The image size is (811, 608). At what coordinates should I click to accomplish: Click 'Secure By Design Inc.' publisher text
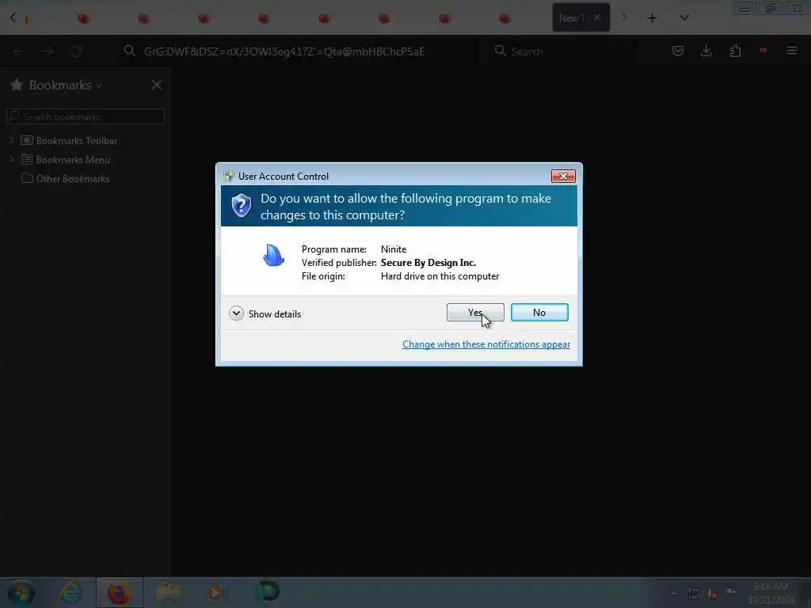(x=428, y=263)
